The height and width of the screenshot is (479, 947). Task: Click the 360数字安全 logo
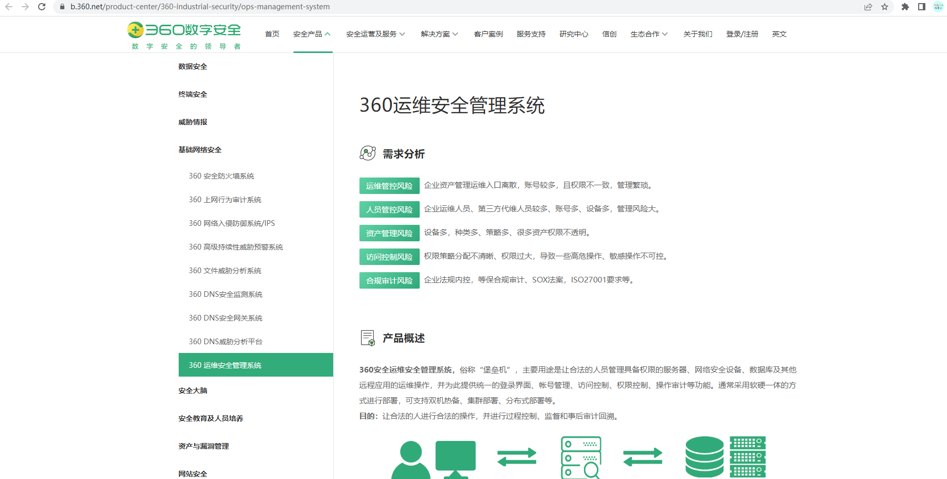pyautogui.click(x=184, y=36)
